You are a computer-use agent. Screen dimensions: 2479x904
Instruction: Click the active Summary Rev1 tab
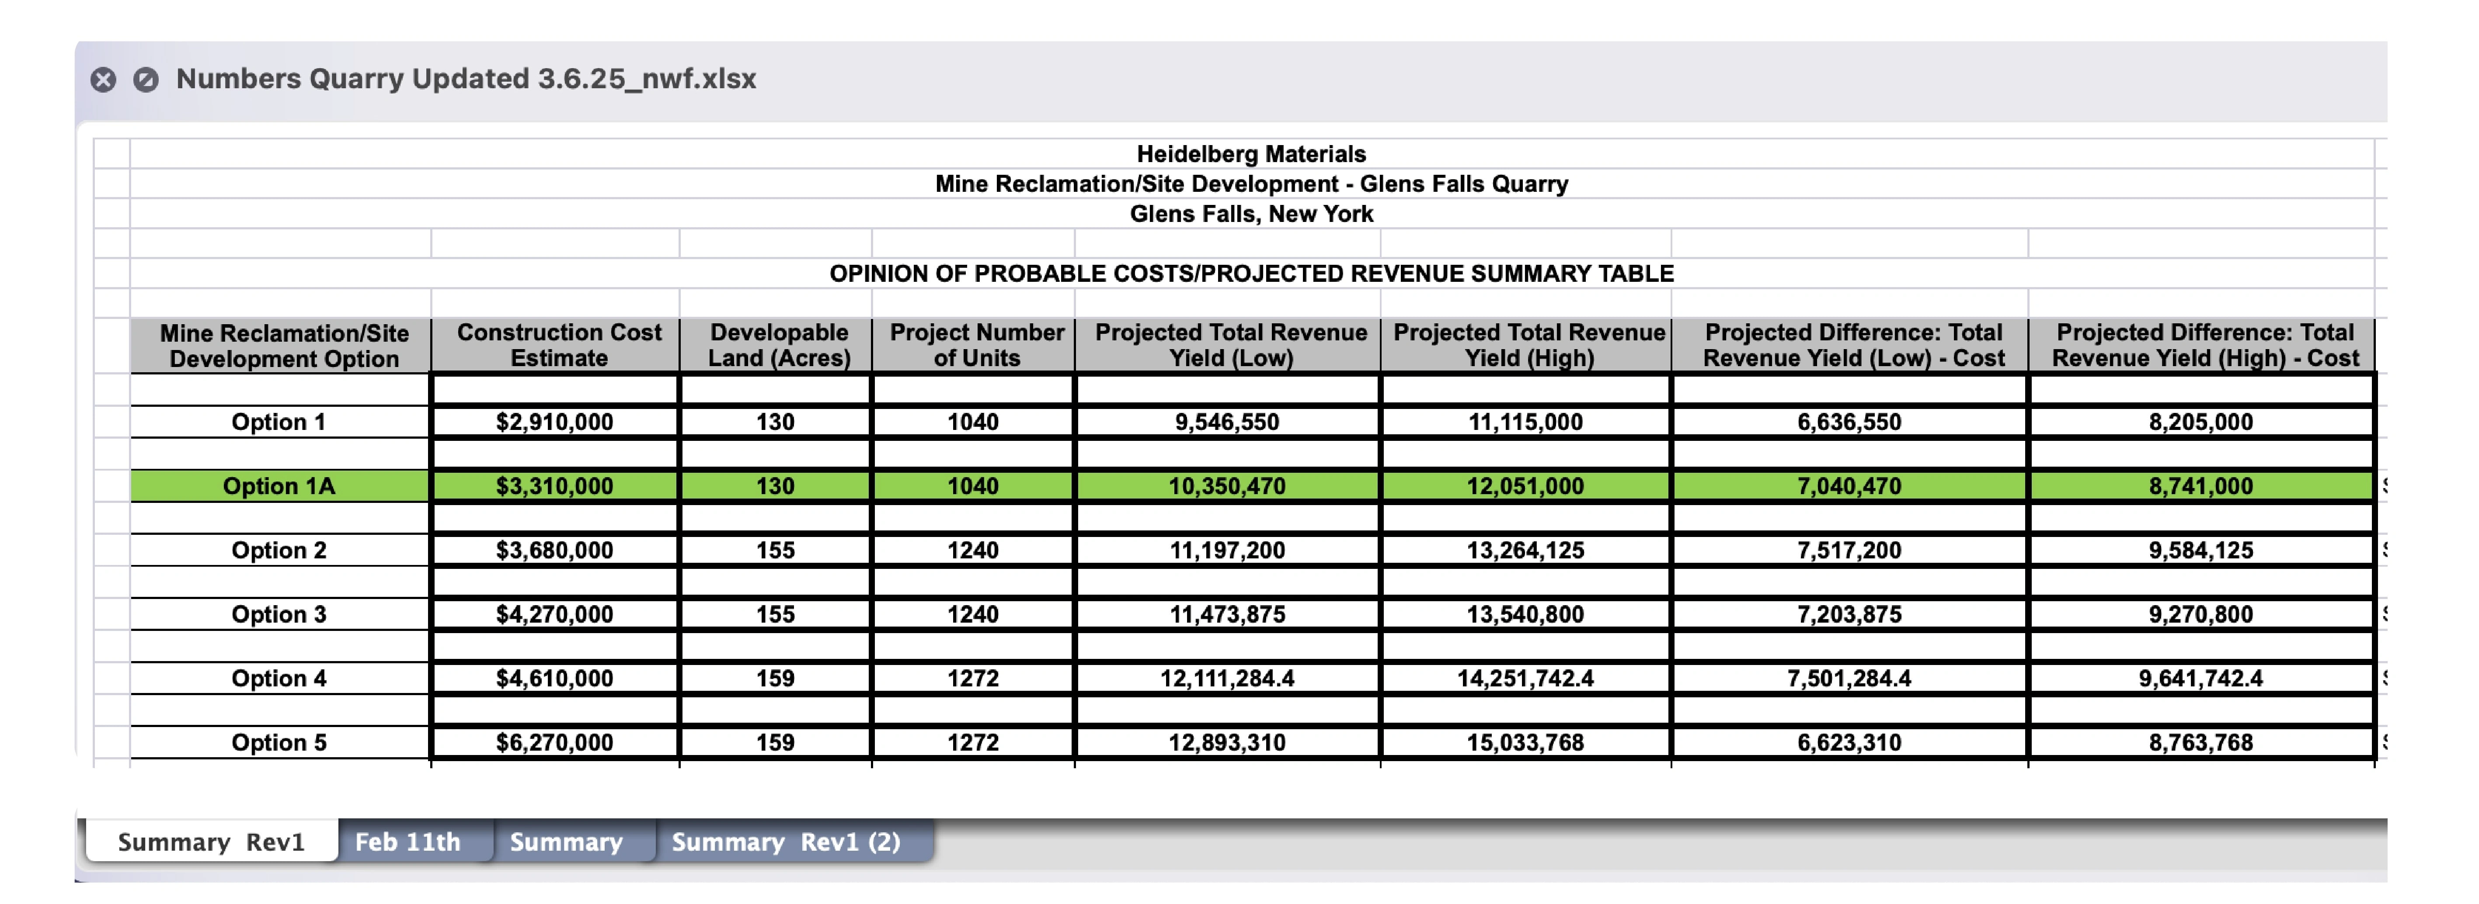(x=211, y=842)
